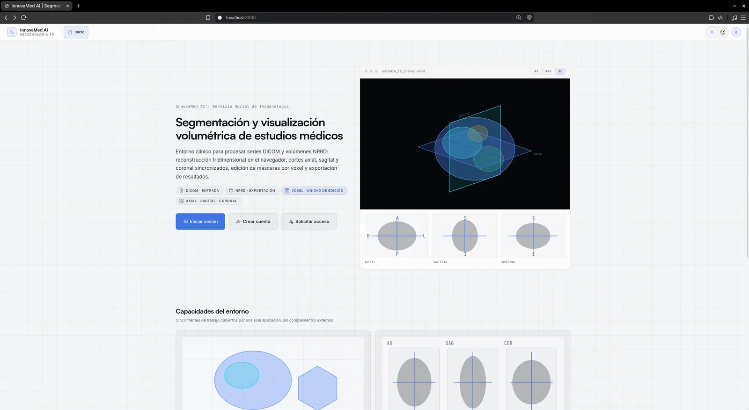Viewport: 749px width, 410px height.
Task: Select the SAG view tab in viewer
Action: (548, 71)
